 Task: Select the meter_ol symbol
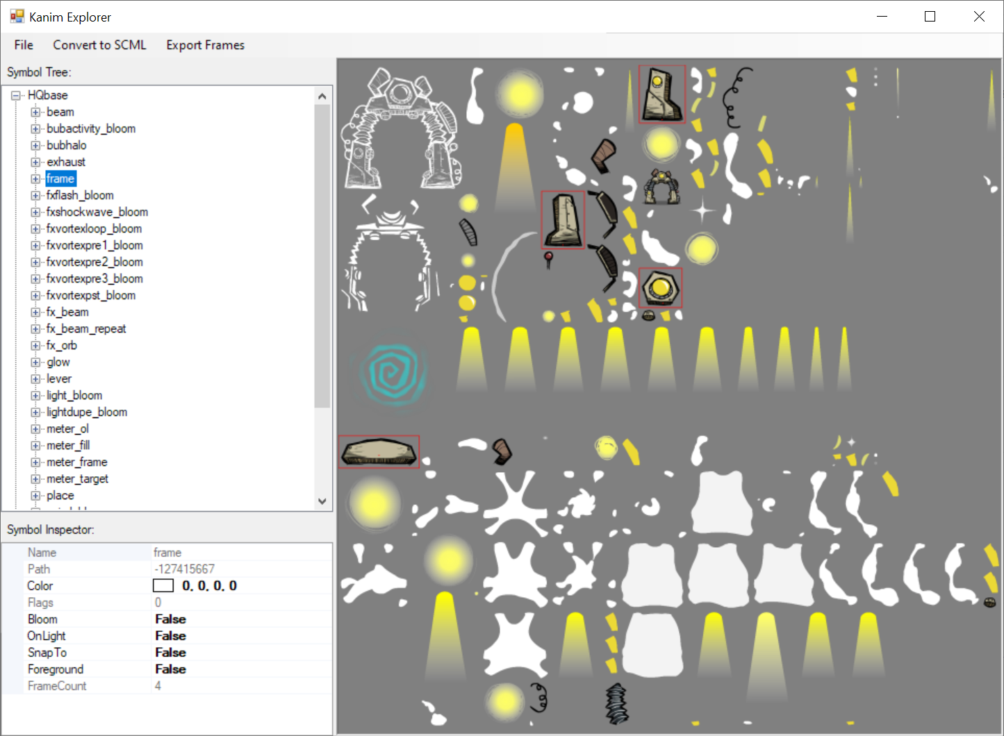pos(67,428)
